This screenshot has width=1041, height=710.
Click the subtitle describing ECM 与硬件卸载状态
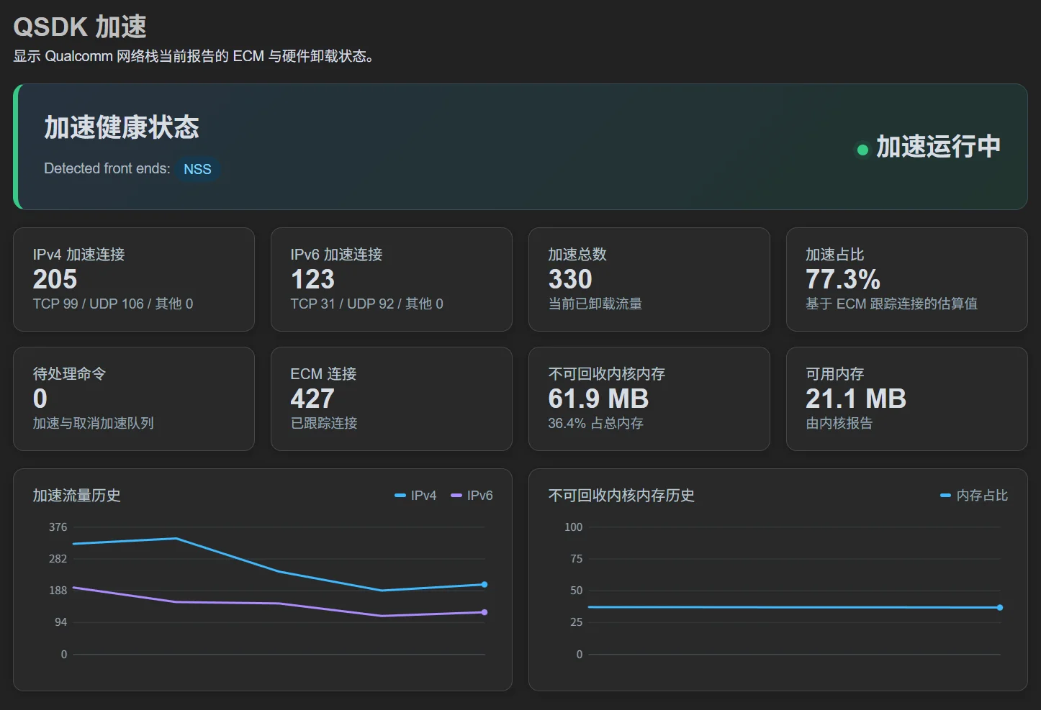[193, 56]
